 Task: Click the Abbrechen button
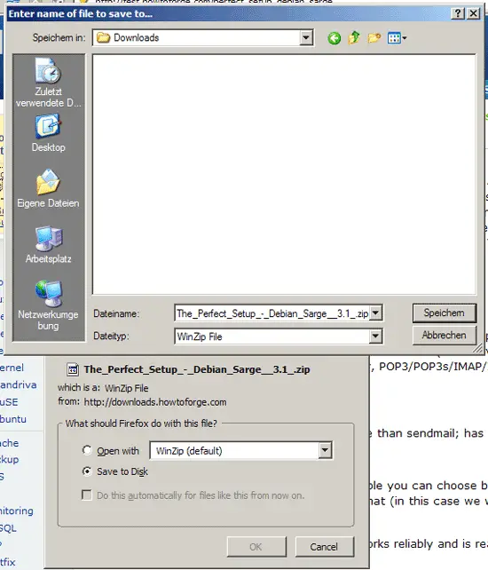coord(444,336)
